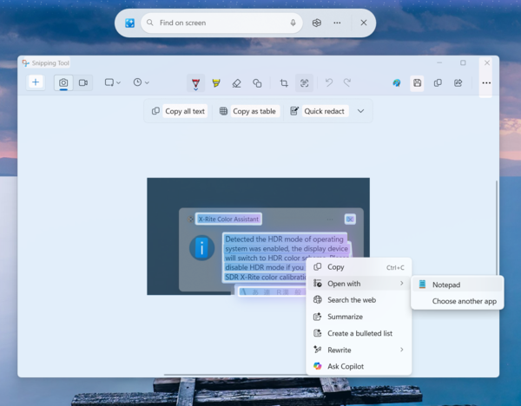Click the Find on screen search field

(221, 23)
